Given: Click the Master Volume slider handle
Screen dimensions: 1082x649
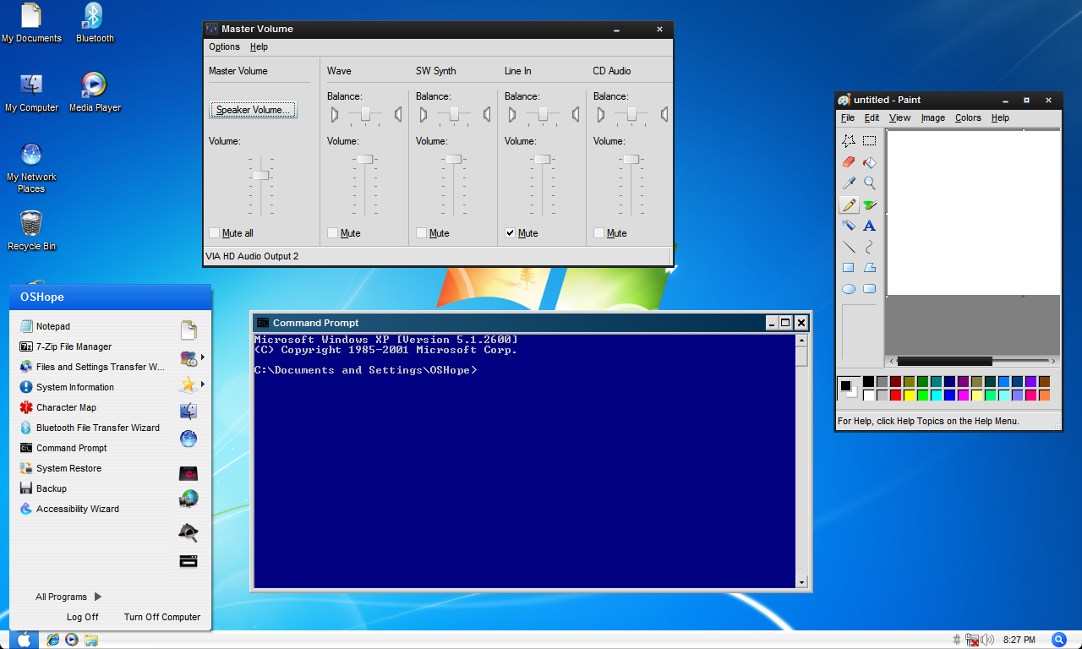Looking at the screenshot, I should (260, 175).
